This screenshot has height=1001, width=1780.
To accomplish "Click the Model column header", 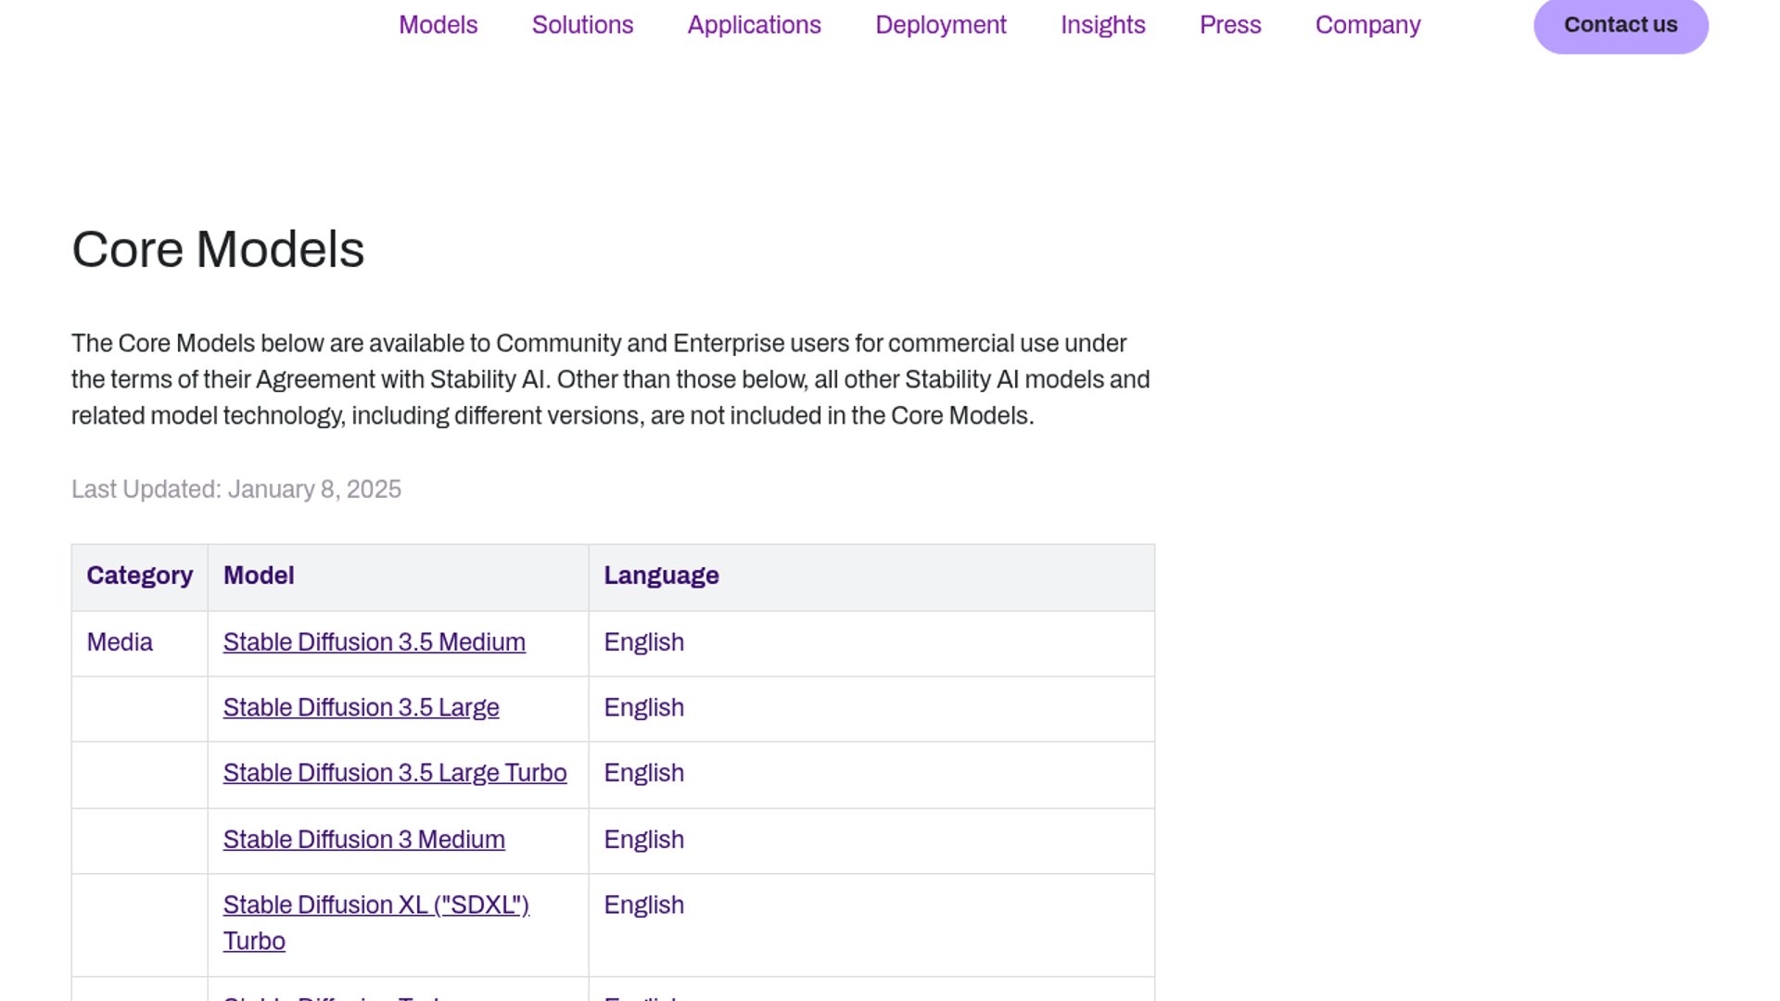I will 259,576.
